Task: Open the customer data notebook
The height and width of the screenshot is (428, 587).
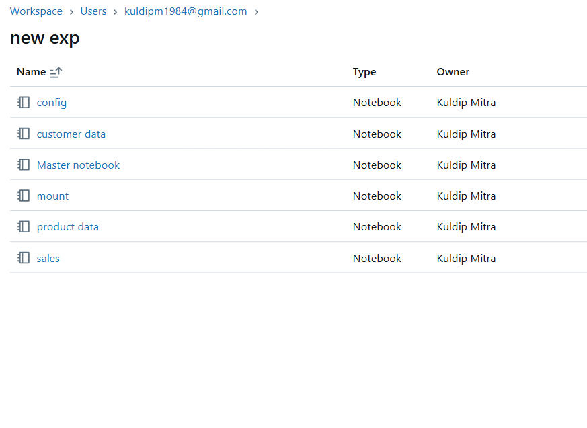Action: click(x=71, y=134)
